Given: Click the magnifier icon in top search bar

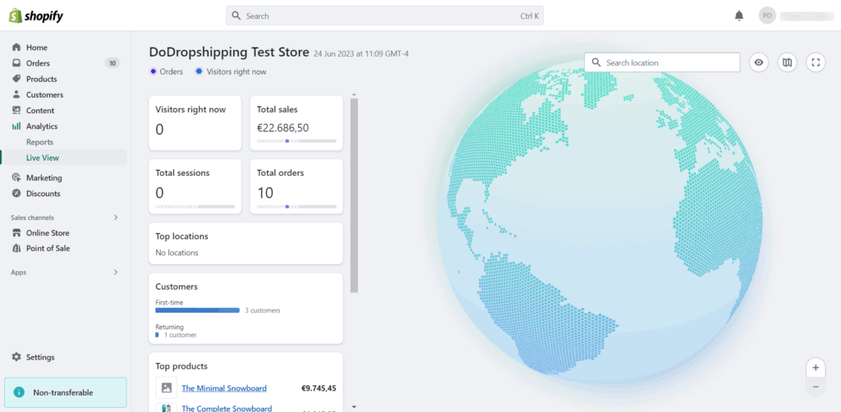Looking at the screenshot, I should (x=236, y=16).
